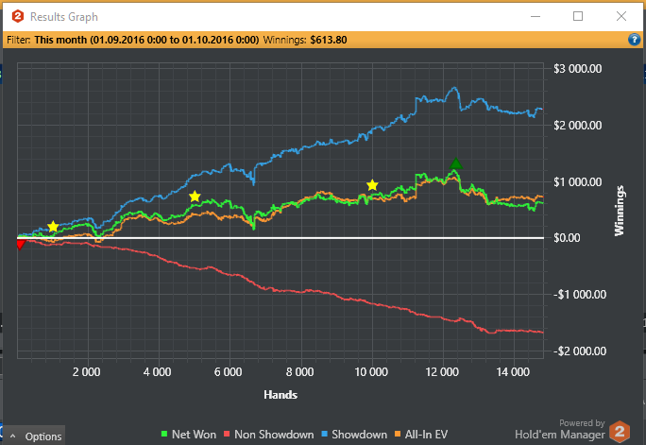Click the Hands x-axis title
The width and height of the screenshot is (646, 445).
[x=280, y=395]
